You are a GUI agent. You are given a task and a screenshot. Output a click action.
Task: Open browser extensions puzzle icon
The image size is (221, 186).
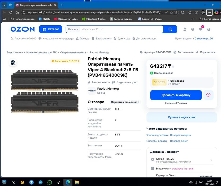182,13
